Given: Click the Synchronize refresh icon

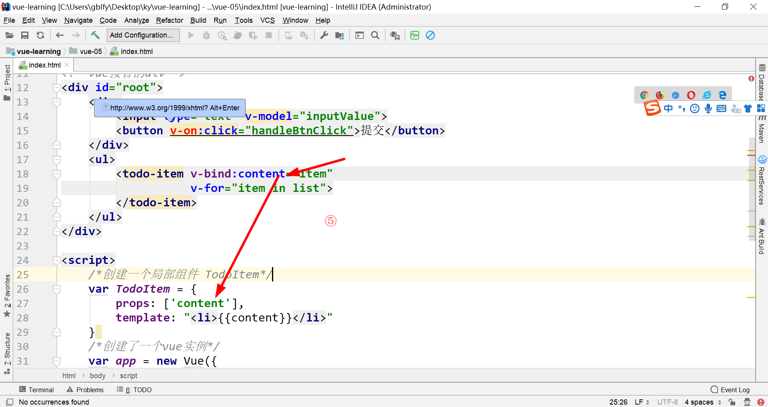Looking at the screenshot, I should 40,36.
